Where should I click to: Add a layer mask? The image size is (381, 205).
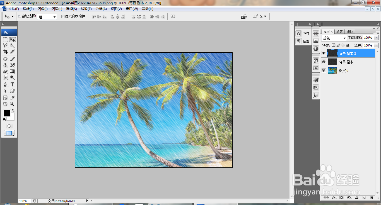point(341,197)
